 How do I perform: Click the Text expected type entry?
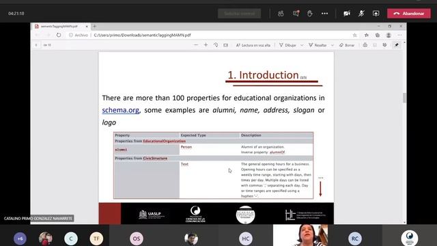click(x=184, y=164)
